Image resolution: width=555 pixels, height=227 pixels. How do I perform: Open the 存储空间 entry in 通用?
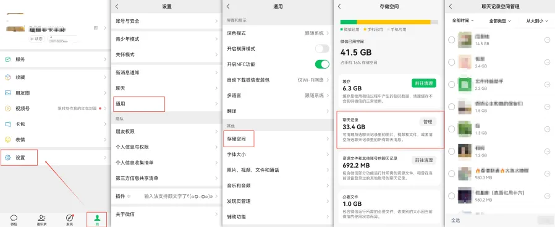coord(278,139)
